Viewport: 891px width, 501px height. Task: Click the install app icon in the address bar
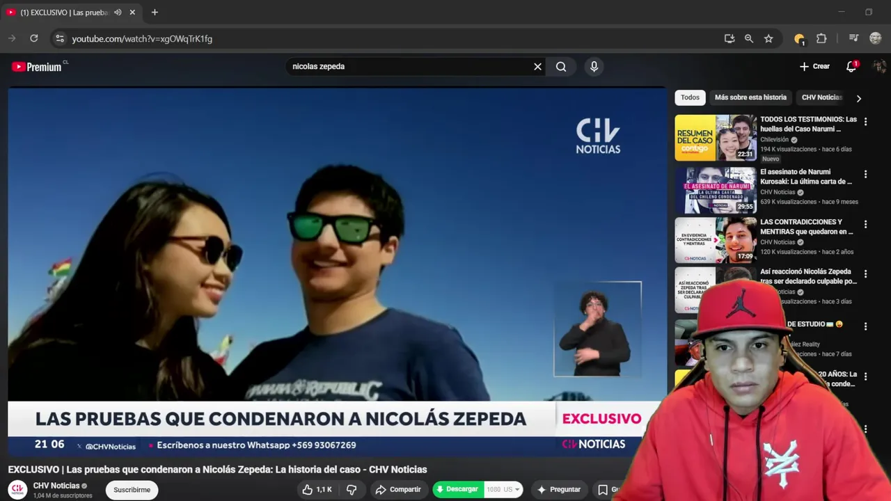point(730,39)
